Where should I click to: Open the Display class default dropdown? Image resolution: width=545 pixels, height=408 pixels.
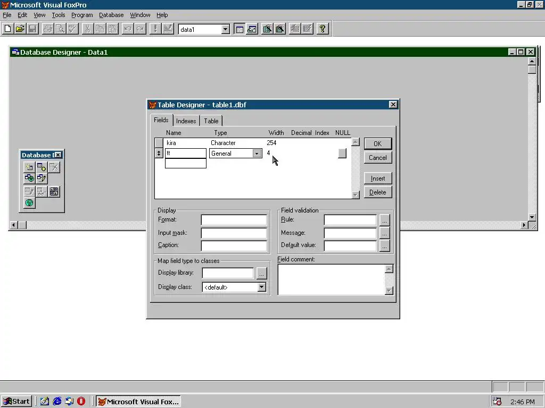262,287
